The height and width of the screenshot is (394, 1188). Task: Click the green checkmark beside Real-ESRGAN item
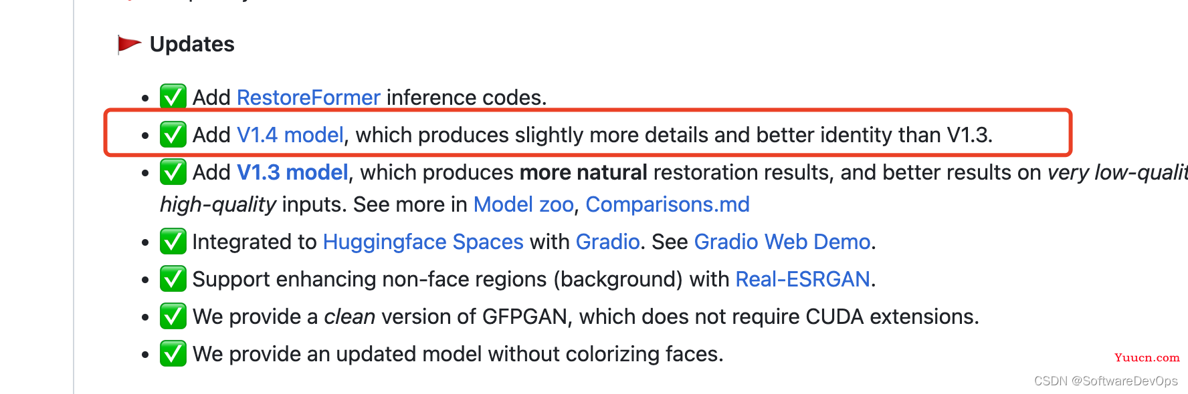[x=173, y=278]
